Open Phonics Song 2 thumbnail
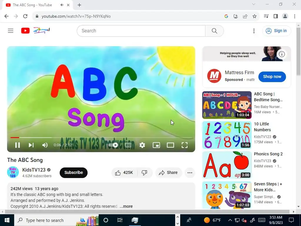This screenshot has height=226, width=301. [x=227, y=165]
